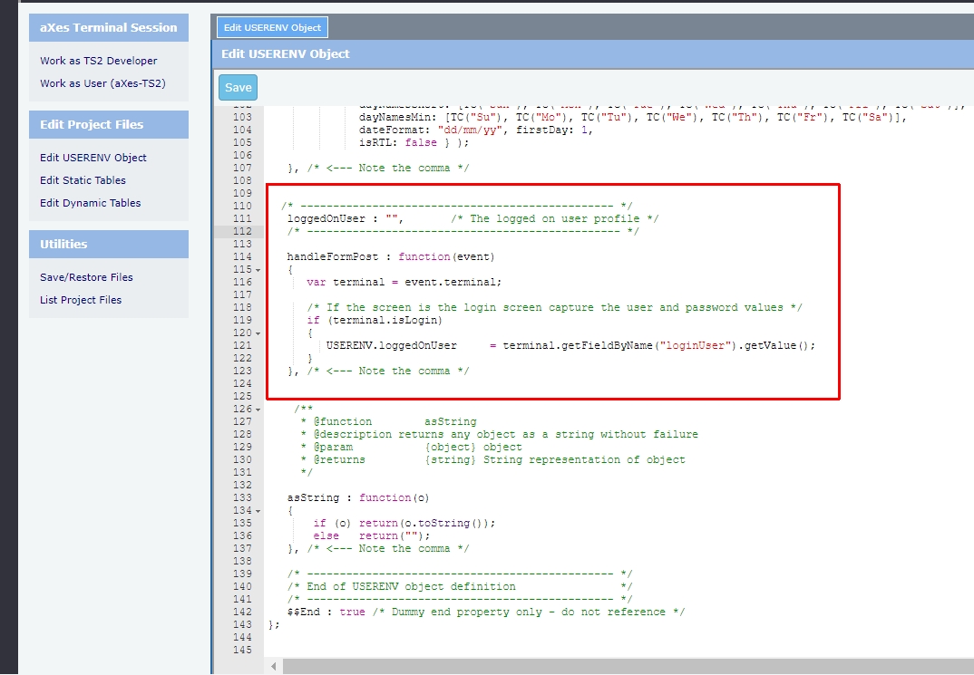Image resolution: width=974 pixels, height=675 pixels.
Task: Click the horizontal scrollbar left arrow
Action: [x=274, y=667]
